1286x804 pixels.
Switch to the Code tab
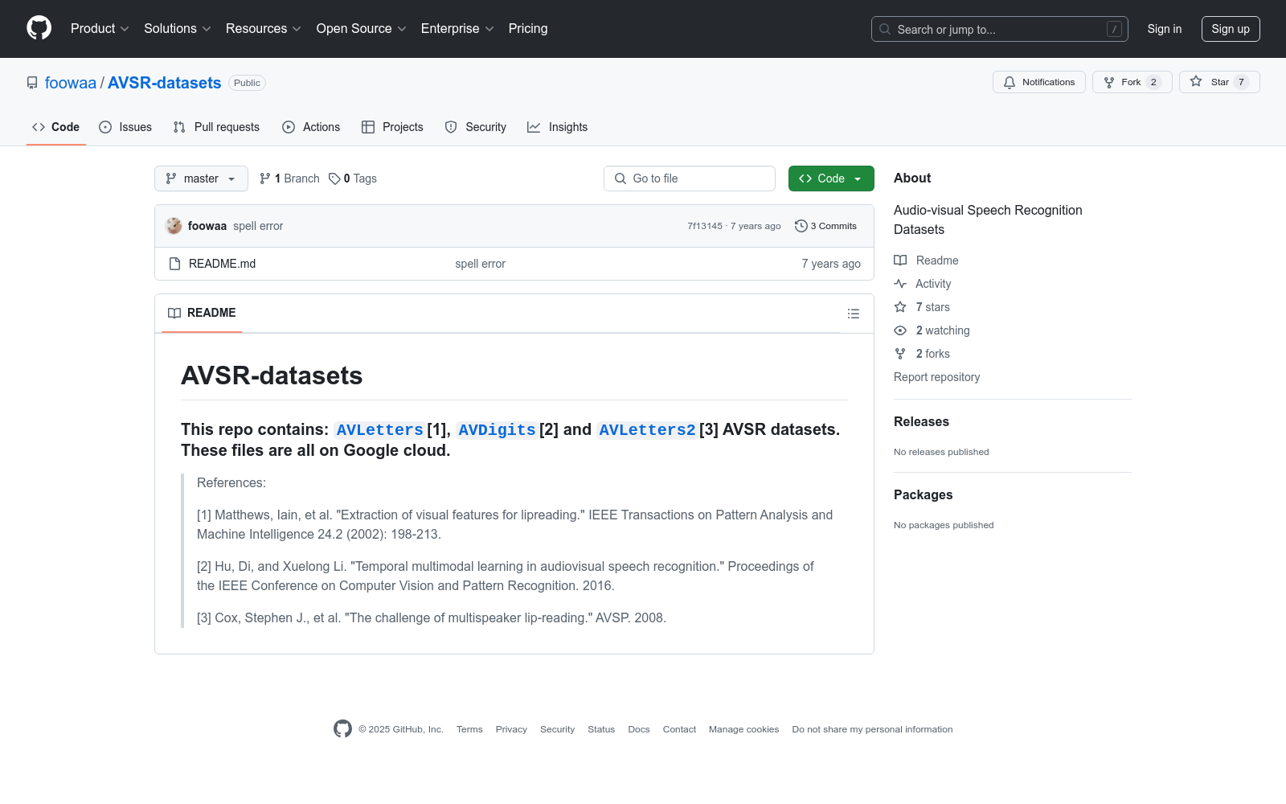tap(56, 127)
